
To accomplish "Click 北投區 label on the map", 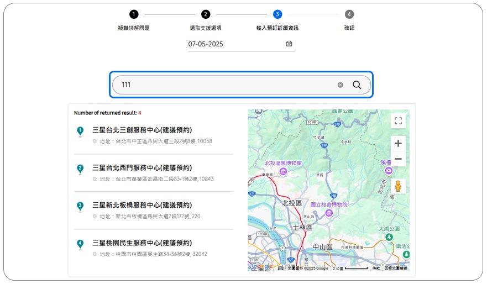I will coord(292,203).
